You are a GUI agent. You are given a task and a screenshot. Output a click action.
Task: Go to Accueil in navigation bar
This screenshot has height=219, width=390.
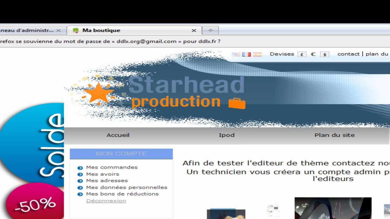point(118,135)
